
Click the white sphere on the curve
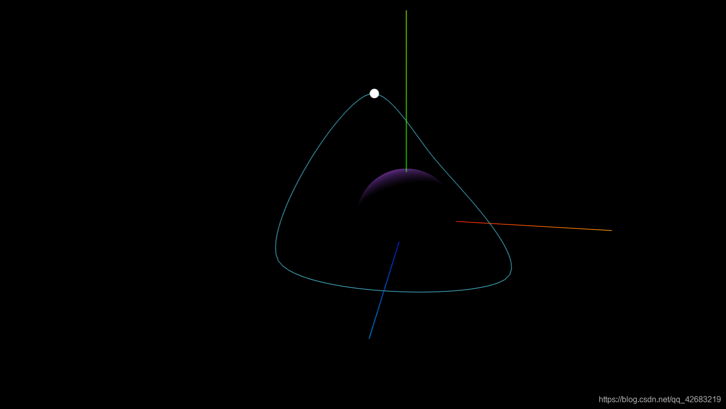tap(374, 94)
